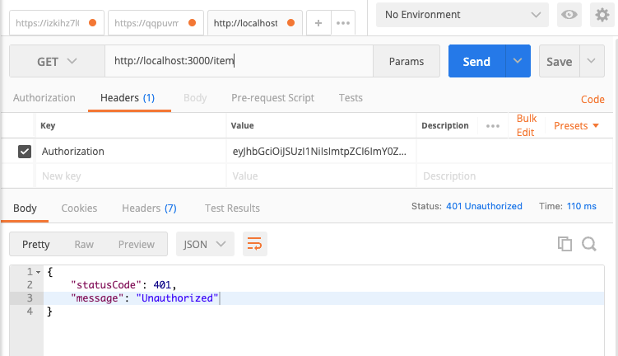Switch to Preview response view
Screen dimensions: 618x356
tap(137, 244)
